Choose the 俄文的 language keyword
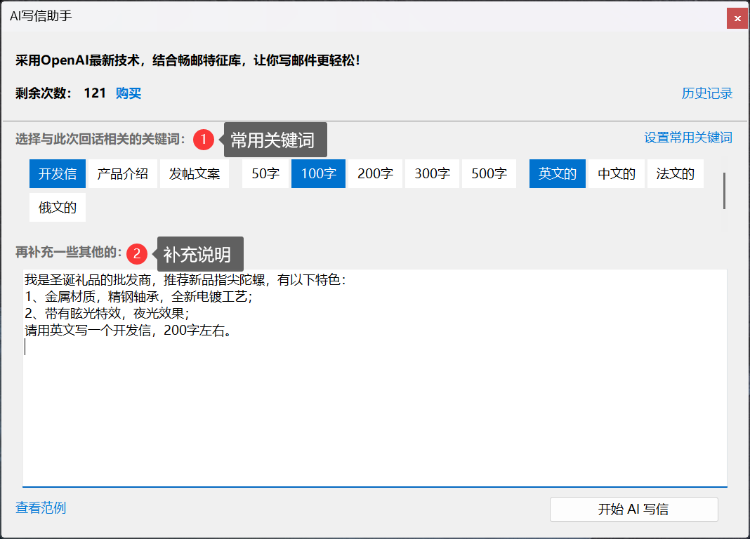The width and height of the screenshot is (750, 539). click(x=58, y=207)
